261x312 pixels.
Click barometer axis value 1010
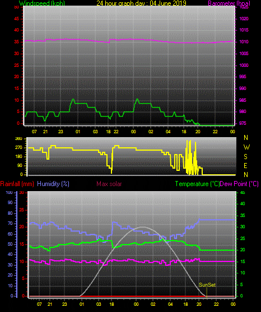click(244, 42)
